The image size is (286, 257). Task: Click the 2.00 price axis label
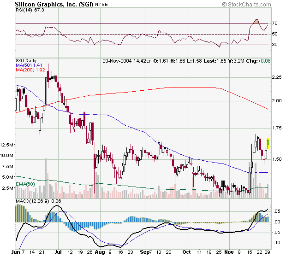[x=277, y=101]
